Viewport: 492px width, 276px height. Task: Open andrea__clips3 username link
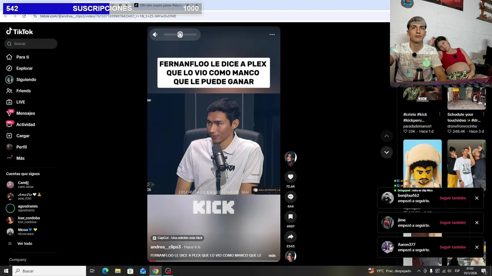(166, 247)
